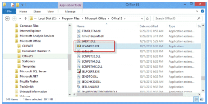
Task: Click the navigation pane scrollbar thumb
Action: (x=70, y=62)
